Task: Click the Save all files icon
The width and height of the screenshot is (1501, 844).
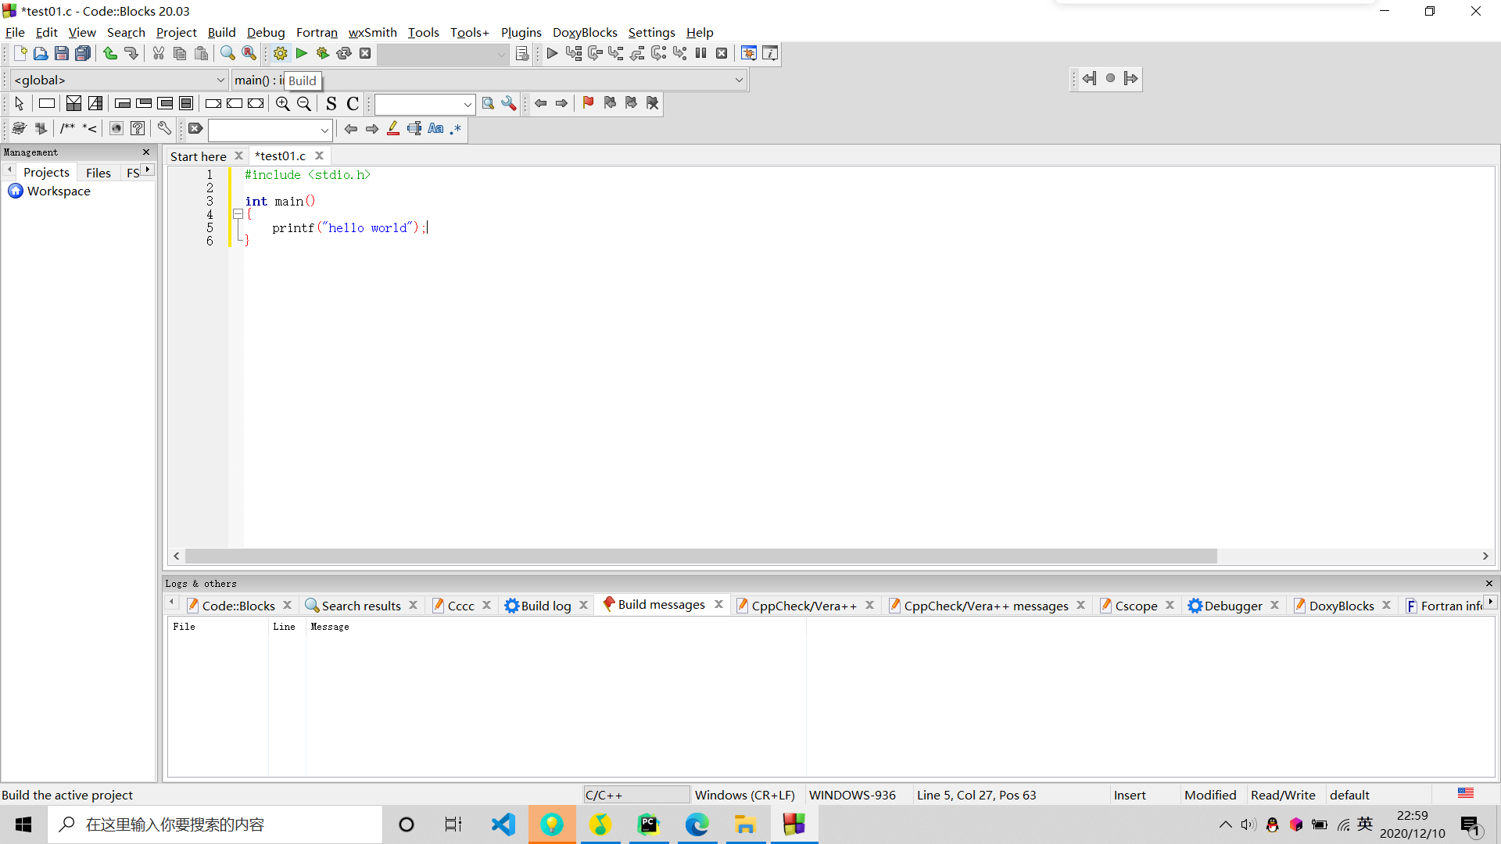Action: (83, 53)
